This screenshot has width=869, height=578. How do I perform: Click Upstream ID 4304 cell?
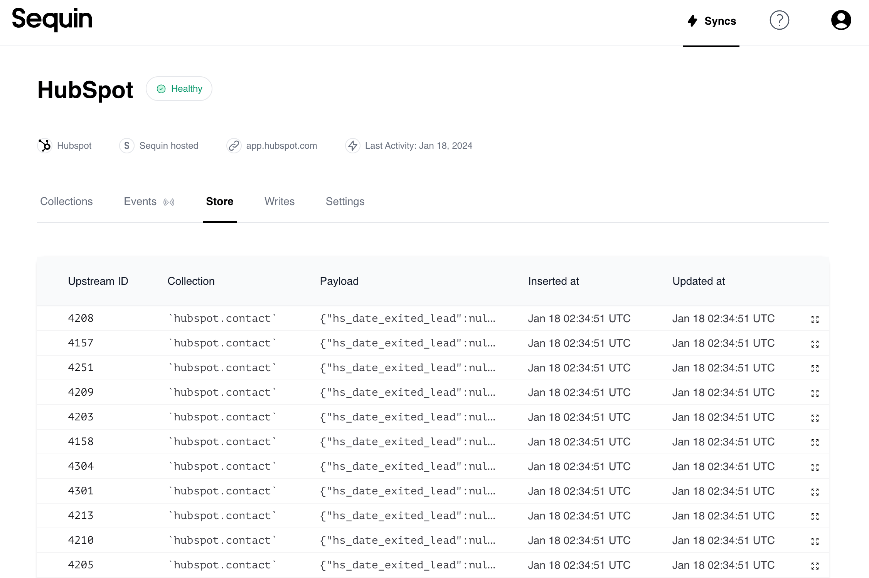click(81, 466)
